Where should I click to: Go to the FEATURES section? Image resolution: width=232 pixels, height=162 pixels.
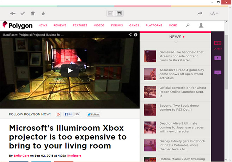(x=80, y=25)
